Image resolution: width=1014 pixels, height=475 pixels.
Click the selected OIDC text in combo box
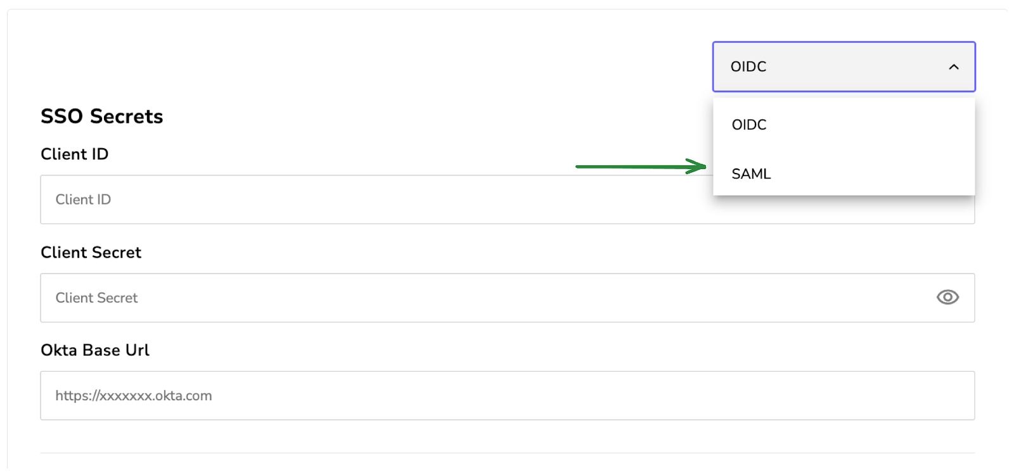click(x=748, y=66)
